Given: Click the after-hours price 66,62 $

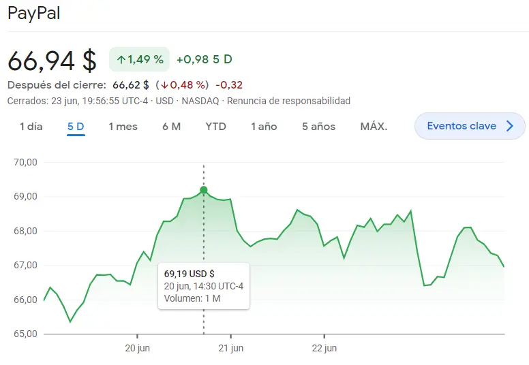Looking at the screenshot, I should [131, 85].
